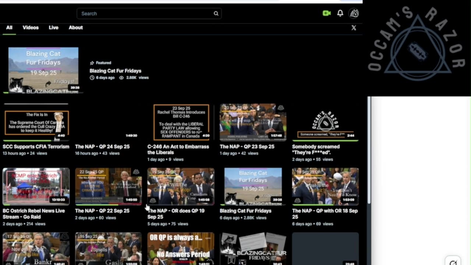The width and height of the screenshot is (471, 265).
Task: Open C-246 Rachel Thomas bill thumbnail
Action: pos(181,122)
